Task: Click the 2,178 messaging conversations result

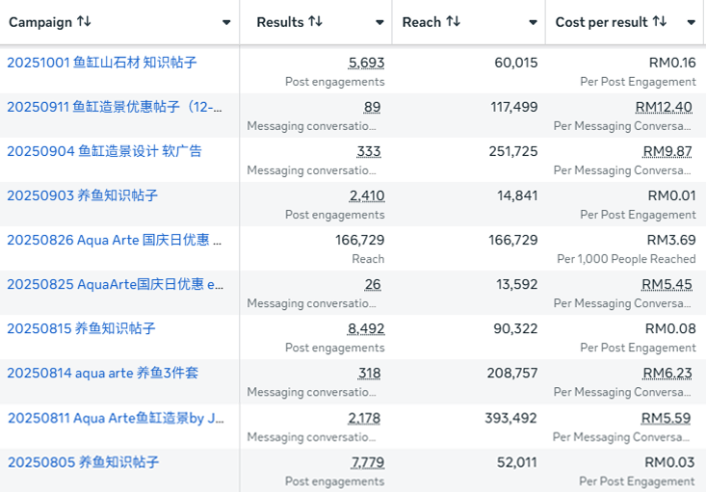Action: pyautogui.click(x=364, y=418)
